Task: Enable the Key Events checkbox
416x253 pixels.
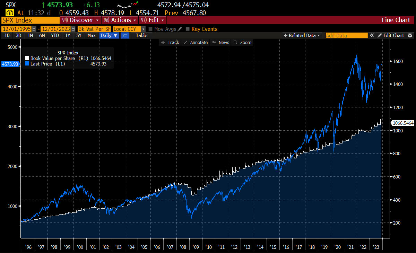Action: 188,29
